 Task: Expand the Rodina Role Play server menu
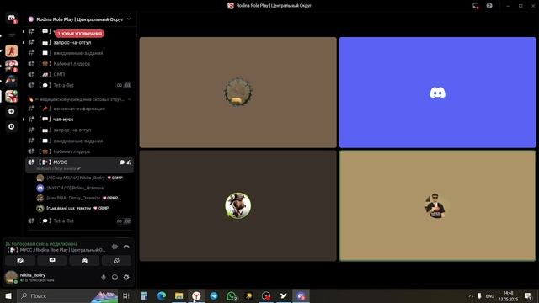pos(129,19)
